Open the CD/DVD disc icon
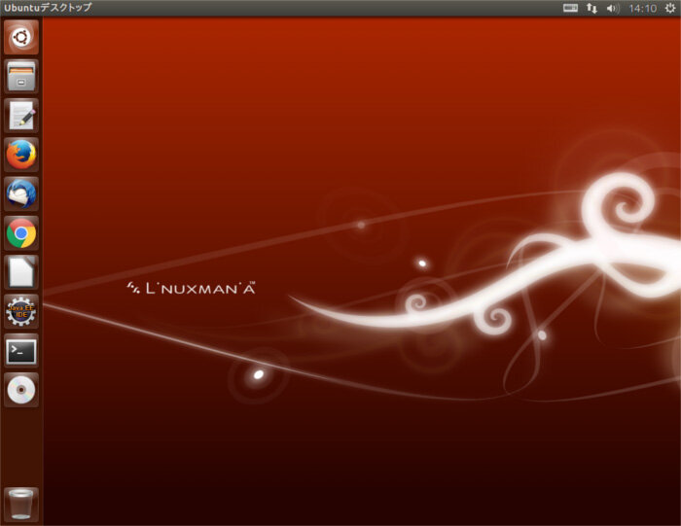Screen dimensions: 681x526 pyautogui.click(x=21, y=390)
